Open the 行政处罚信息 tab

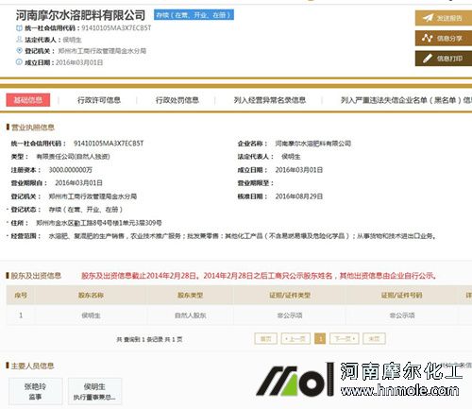[177, 100]
